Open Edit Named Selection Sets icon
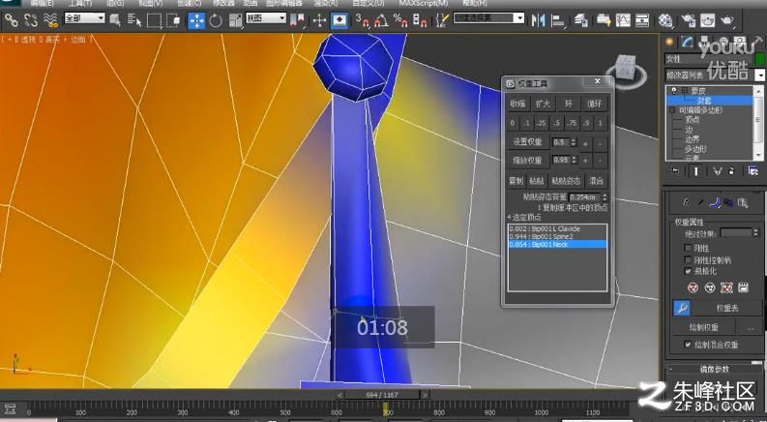Screen dimensions: 767x422 tap(443, 20)
